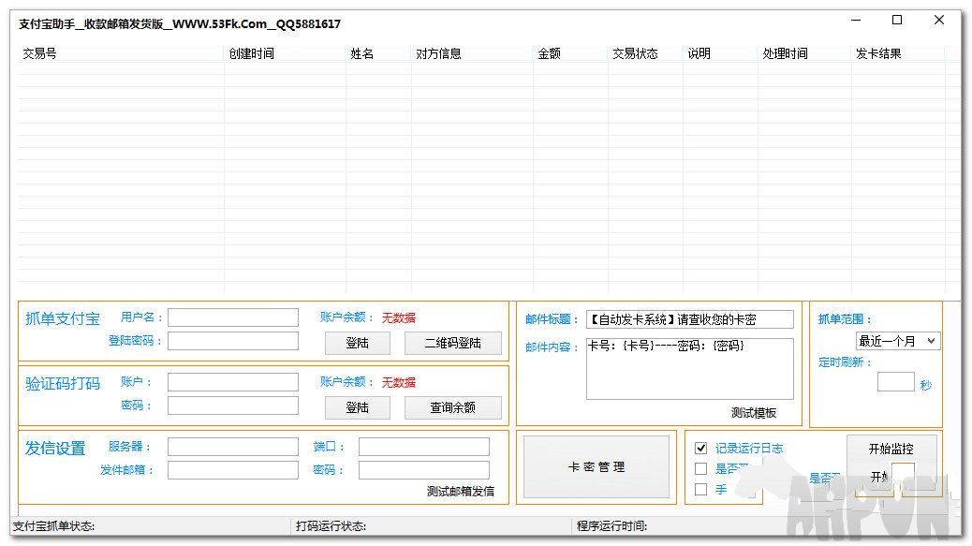Click the 开始监控 button
Image resolution: width=972 pixels, height=546 pixels.
[x=891, y=449]
